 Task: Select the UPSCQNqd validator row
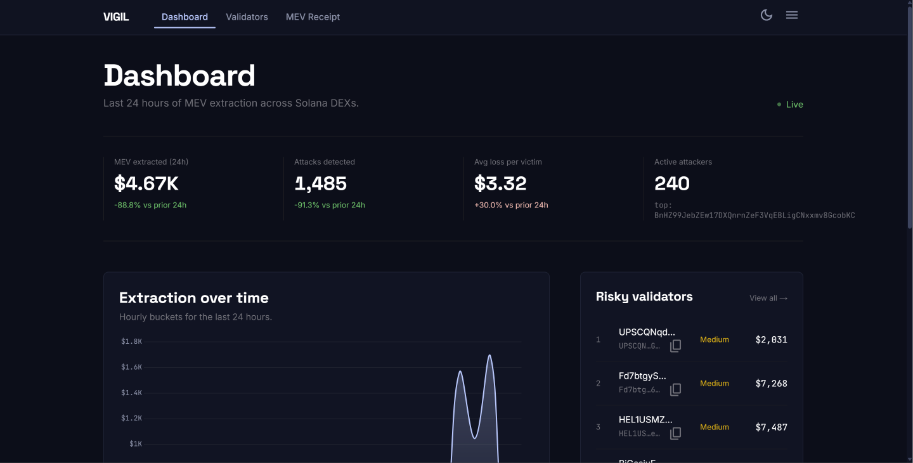692,340
